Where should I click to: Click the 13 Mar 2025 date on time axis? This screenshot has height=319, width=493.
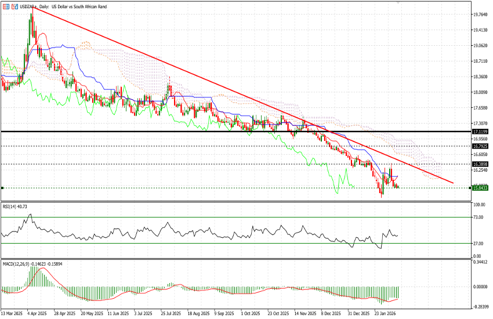click(12, 312)
